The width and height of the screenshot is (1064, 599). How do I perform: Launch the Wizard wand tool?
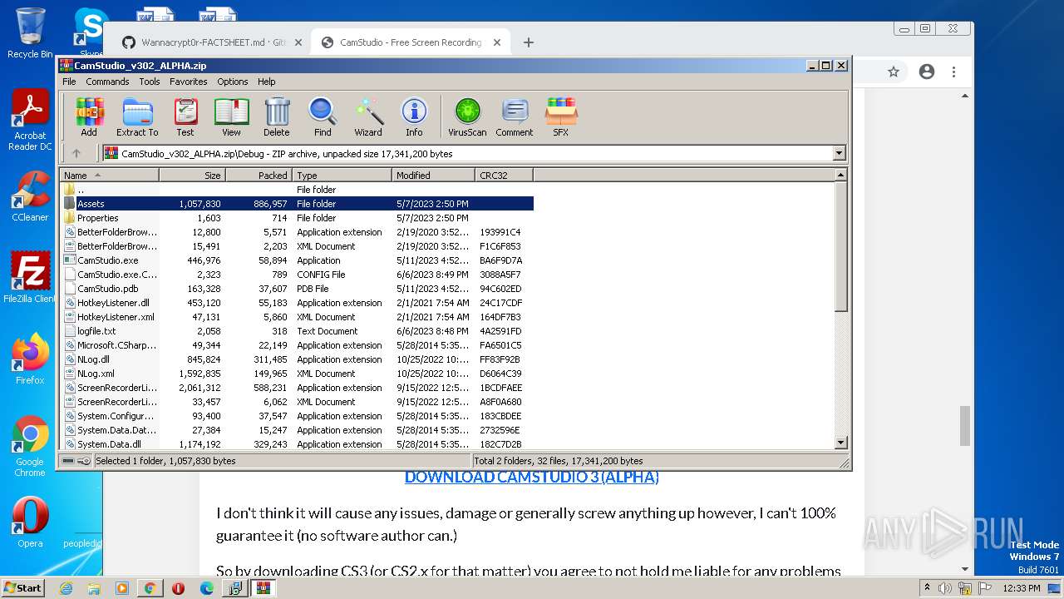click(x=368, y=116)
